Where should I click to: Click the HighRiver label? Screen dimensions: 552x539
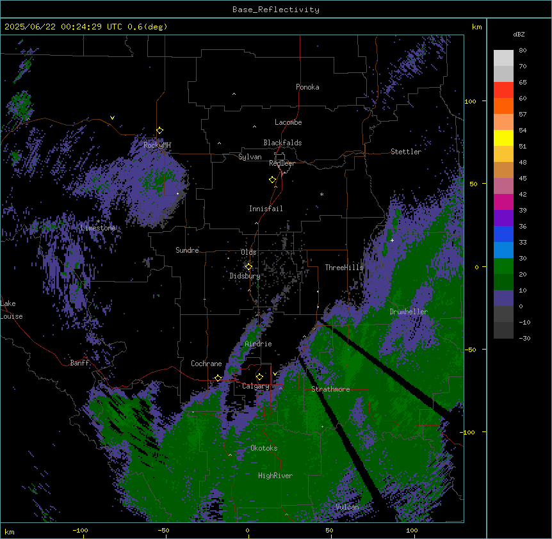coord(275,476)
